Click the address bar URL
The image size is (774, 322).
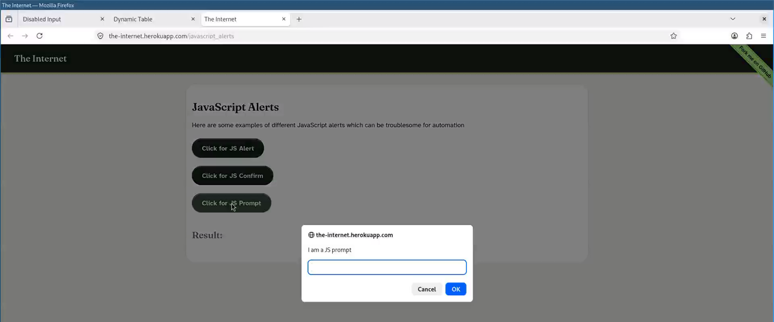171,36
